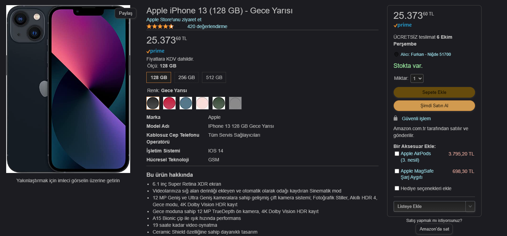Choose the blue color swatch
This screenshot has width=507, height=236.
(x=186, y=103)
